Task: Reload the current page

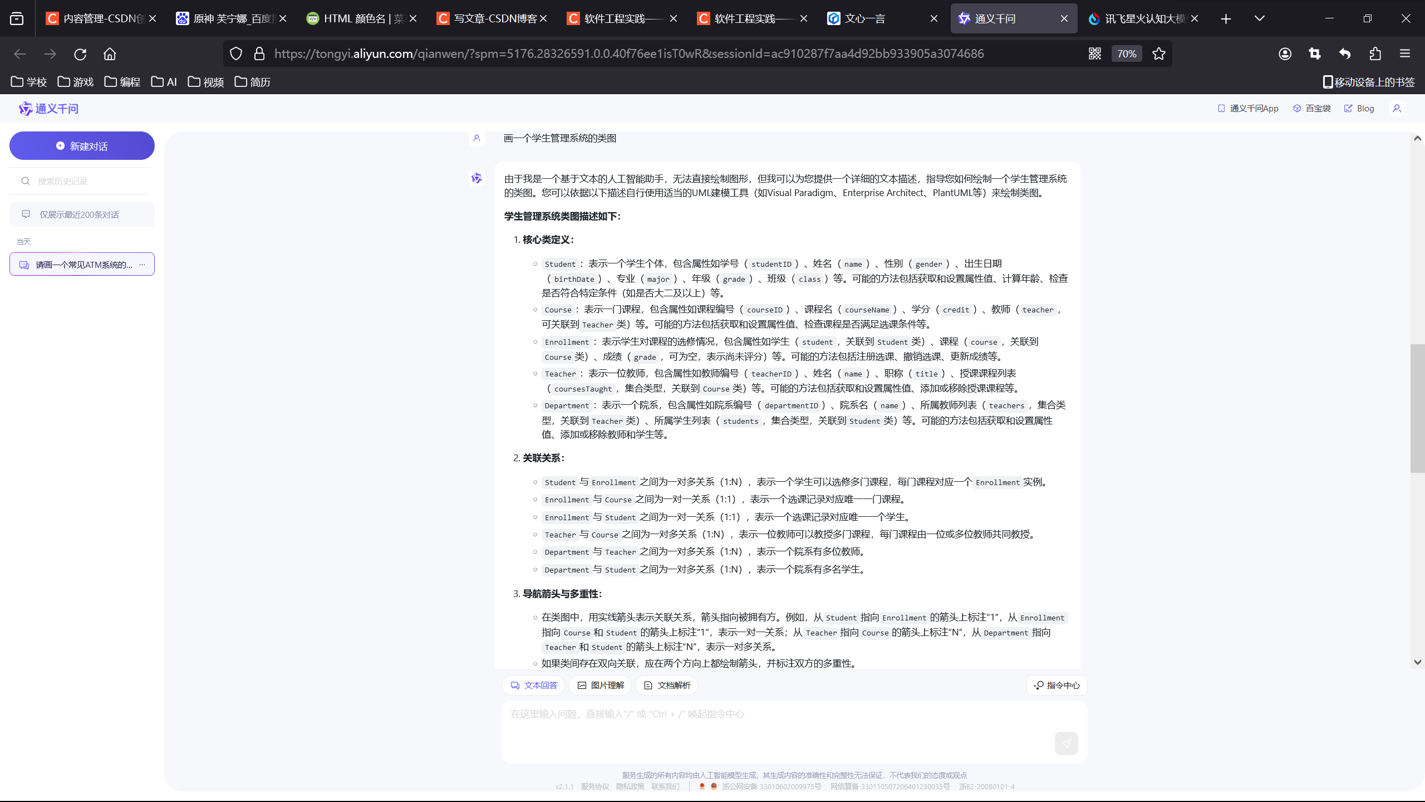Action: point(80,54)
